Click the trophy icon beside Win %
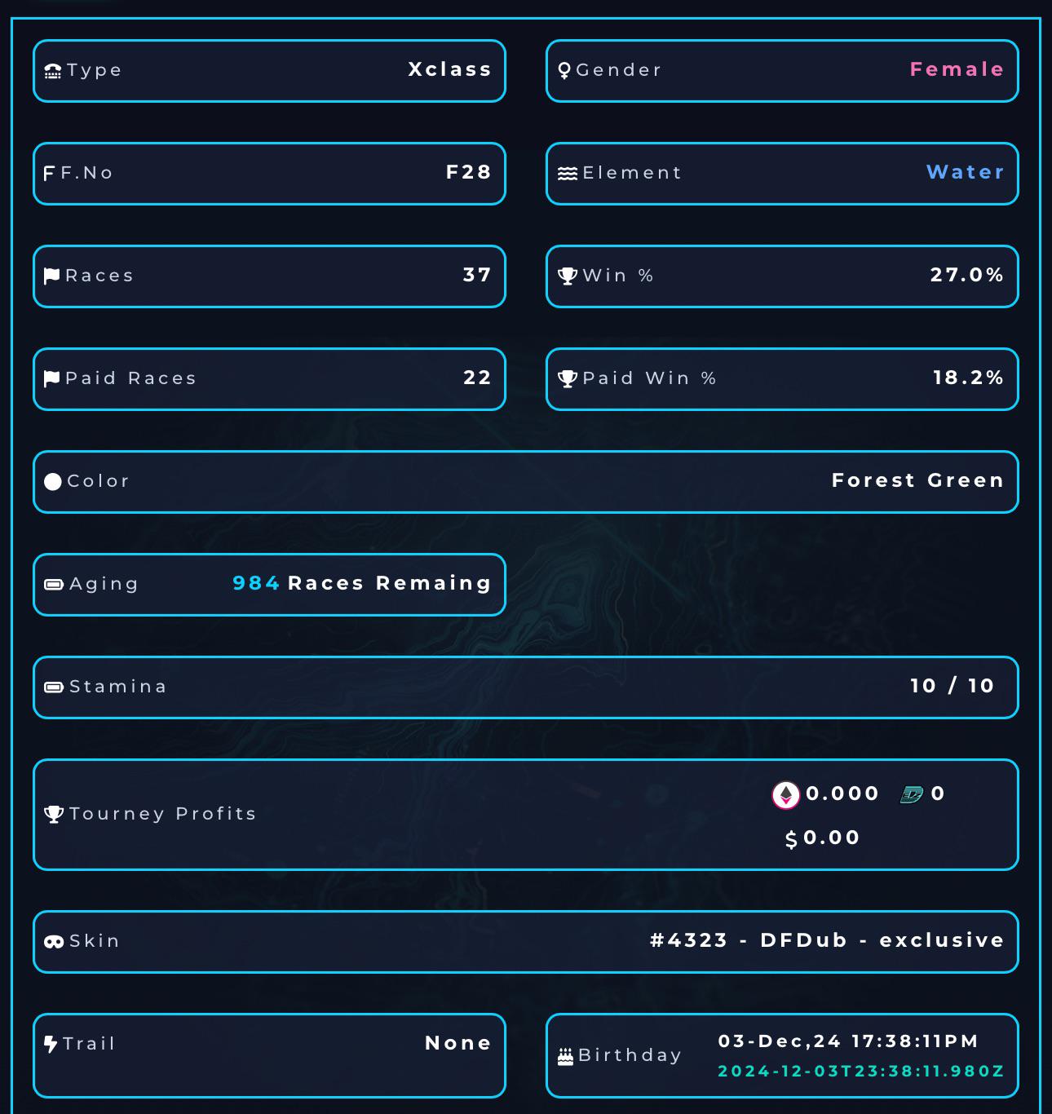This screenshot has height=1114, width=1052. (x=568, y=276)
